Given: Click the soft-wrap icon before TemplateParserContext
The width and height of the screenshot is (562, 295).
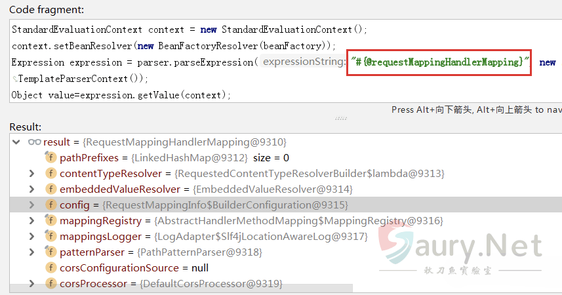Looking at the screenshot, I should (15, 79).
